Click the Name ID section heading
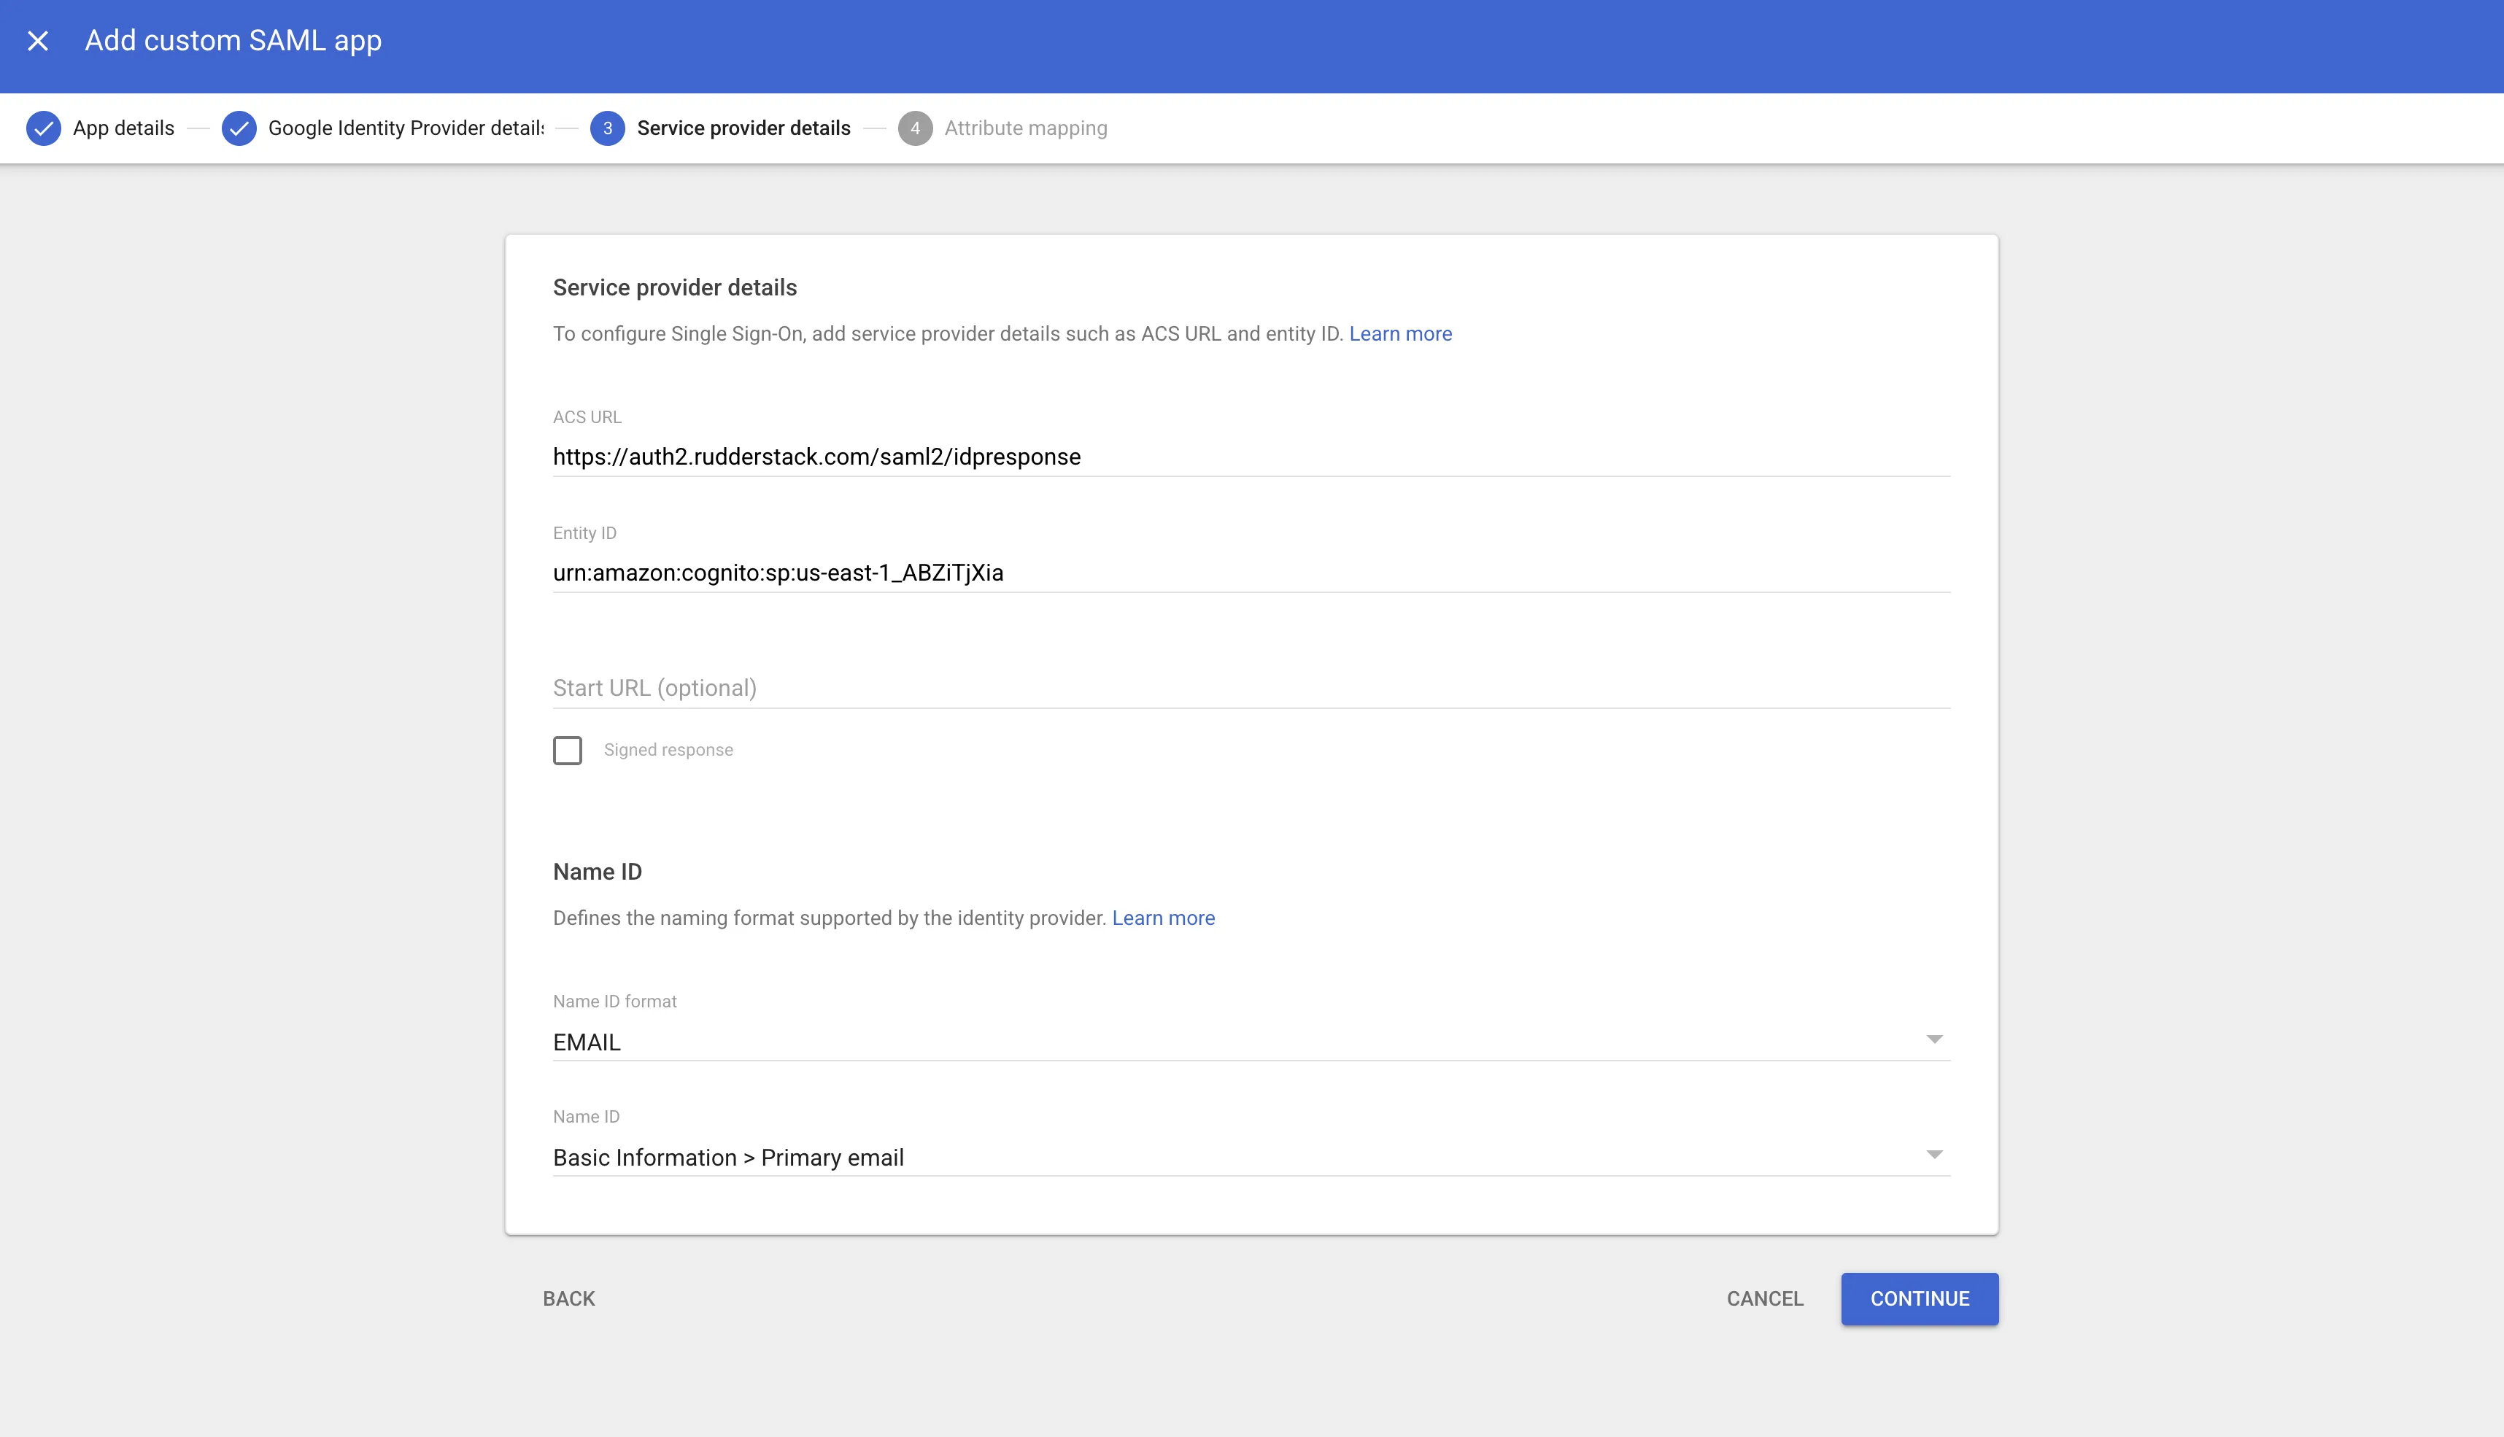 pos(597,872)
